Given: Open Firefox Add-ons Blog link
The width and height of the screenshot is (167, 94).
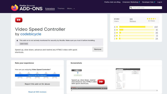Looking at the screenshot, I should [112, 2].
